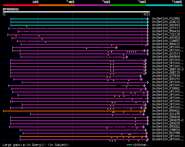185x147 pixels.
Task: Click the arrowhead ending the C9WHI4 alignment
Action: coord(146,130)
